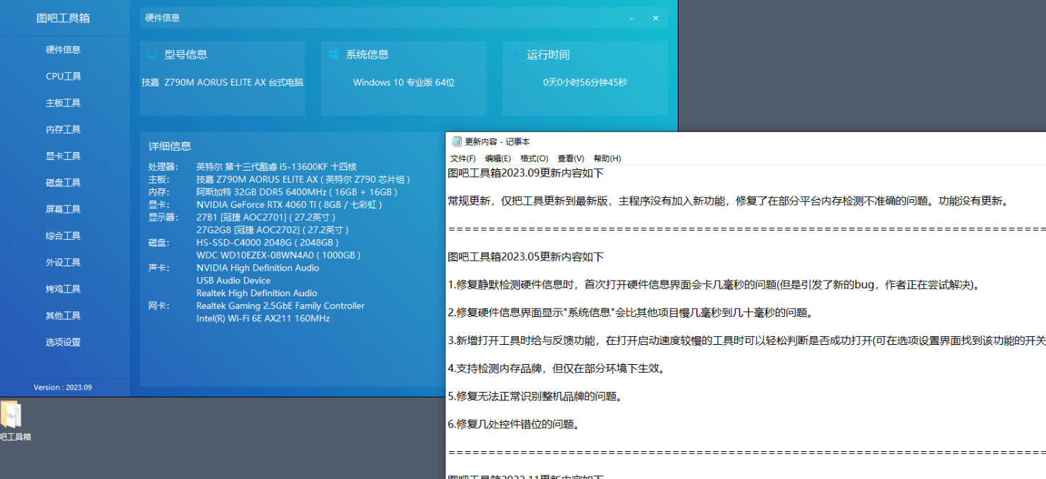The image size is (1046, 479).
Task: Open the 格式(O) menu in Notepad
Action: click(x=534, y=158)
